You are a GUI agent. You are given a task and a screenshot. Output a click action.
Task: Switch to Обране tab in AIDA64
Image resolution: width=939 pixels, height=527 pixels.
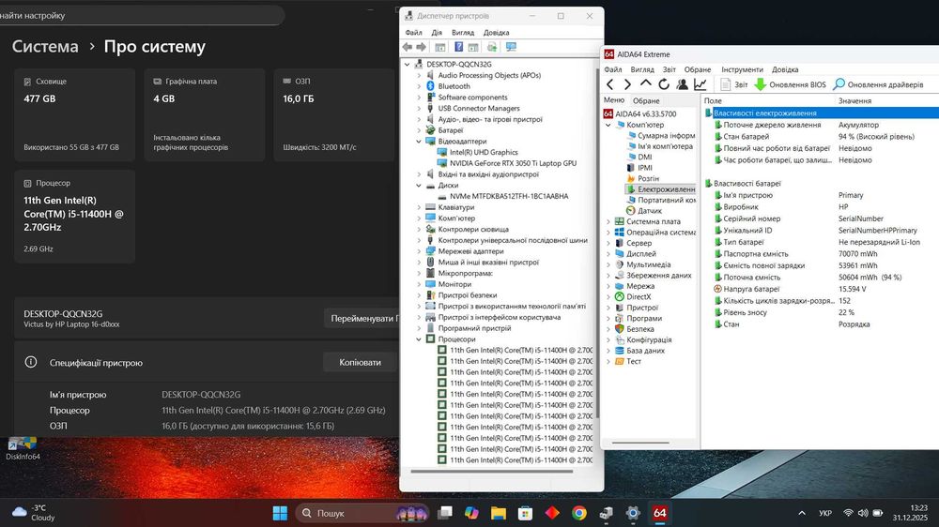[x=646, y=100]
